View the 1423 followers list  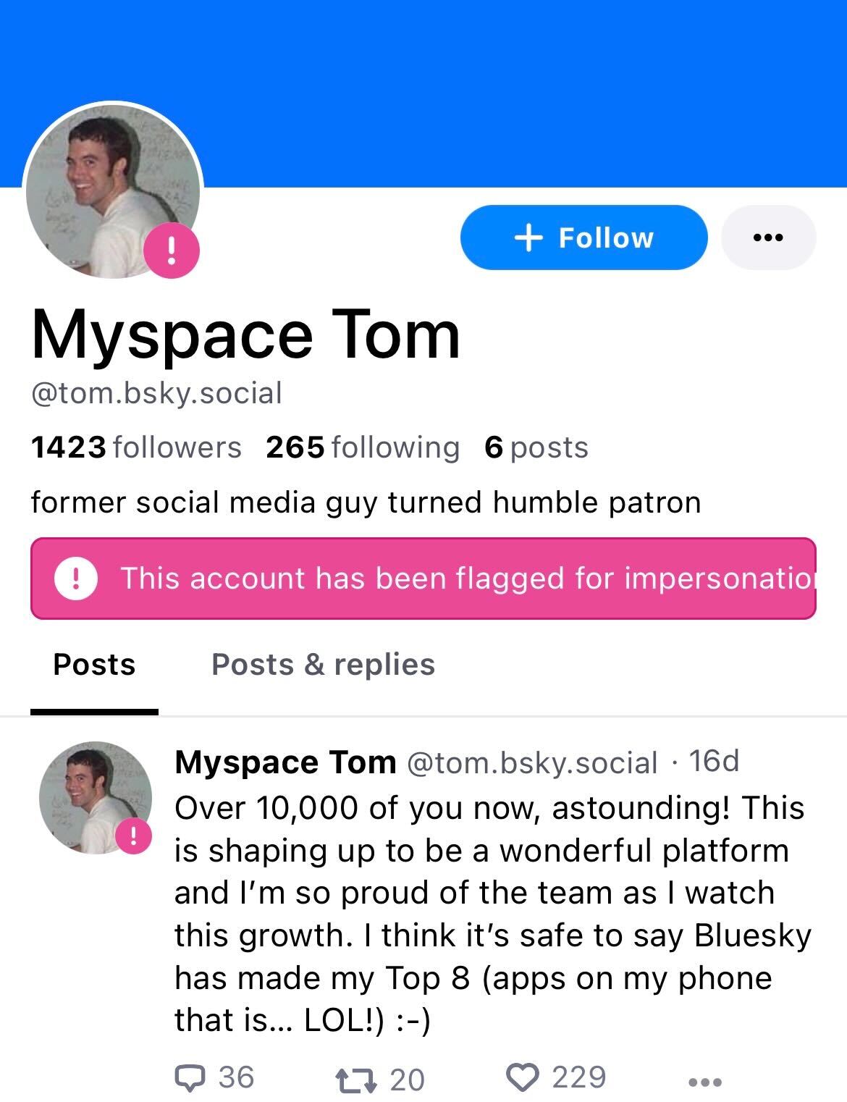[136, 447]
